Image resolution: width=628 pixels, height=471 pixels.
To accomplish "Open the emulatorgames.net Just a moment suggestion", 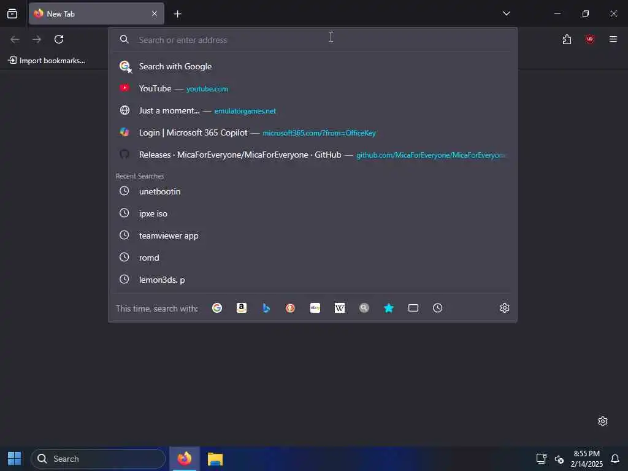I will [312, 110].
